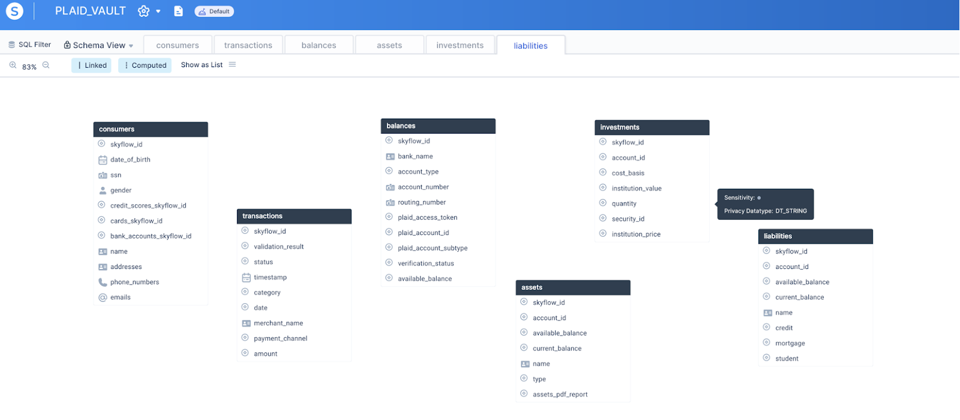Open the document icon in header
960x420 pixels.
point(178,11)
